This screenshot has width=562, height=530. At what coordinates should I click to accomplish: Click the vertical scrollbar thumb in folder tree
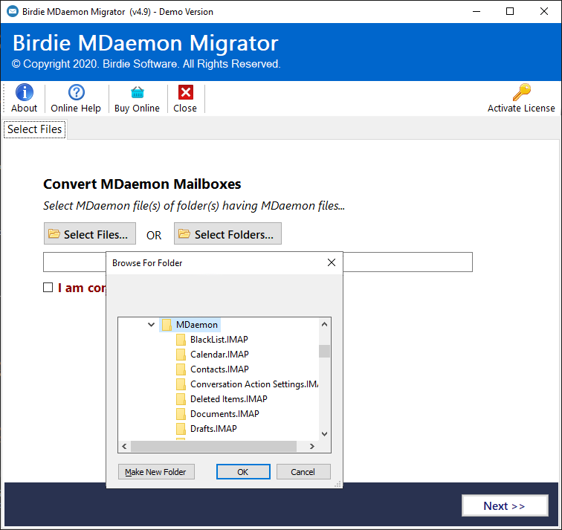(324, 351)
